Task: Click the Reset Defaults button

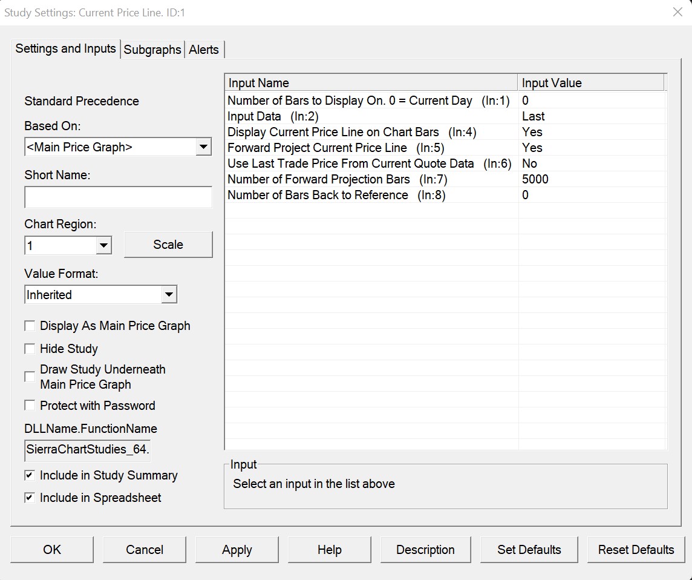Action: [636, 550]
